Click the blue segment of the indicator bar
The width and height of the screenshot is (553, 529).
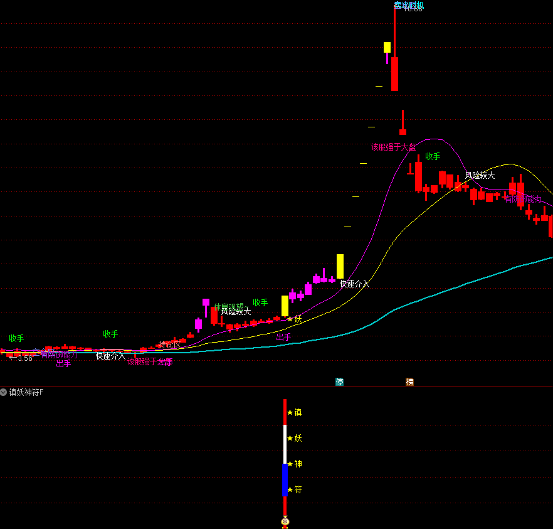tap(285, 480)
